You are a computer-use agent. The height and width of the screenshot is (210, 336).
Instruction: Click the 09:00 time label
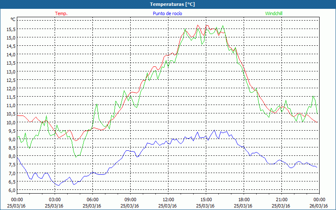[130, 200]
